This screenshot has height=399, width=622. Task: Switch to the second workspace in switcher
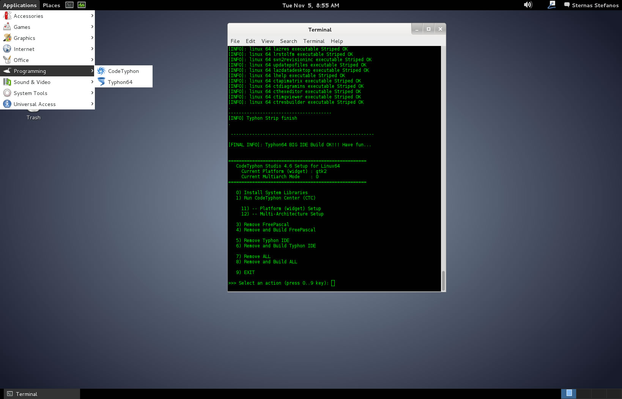pos(584,394)
